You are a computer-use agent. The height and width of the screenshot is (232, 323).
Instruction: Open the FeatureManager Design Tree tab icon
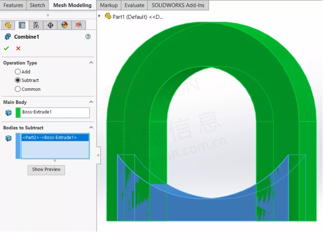click(8, 25)
